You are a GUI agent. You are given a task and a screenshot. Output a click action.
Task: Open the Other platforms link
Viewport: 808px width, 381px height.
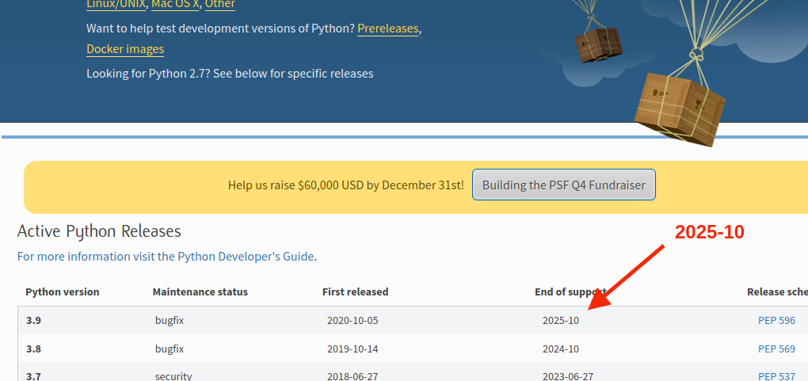click(220, 4)
